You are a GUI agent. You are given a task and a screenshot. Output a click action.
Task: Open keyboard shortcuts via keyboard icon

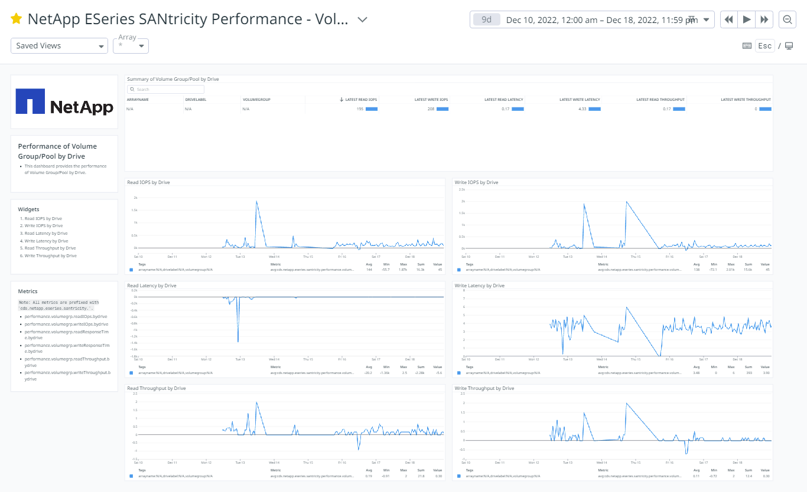pyautogui.click(x=747, y=45)
